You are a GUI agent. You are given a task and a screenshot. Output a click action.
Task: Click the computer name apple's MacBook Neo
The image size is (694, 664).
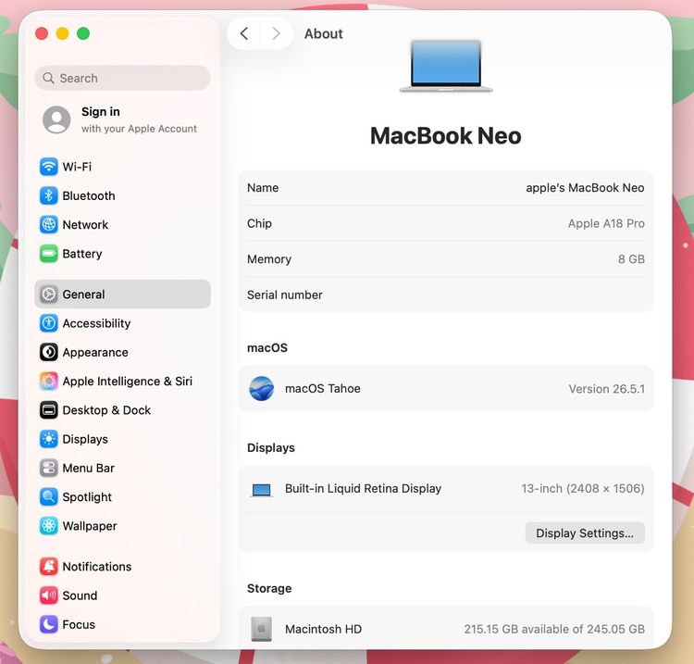pyautogui.click(x=585, y=188)
